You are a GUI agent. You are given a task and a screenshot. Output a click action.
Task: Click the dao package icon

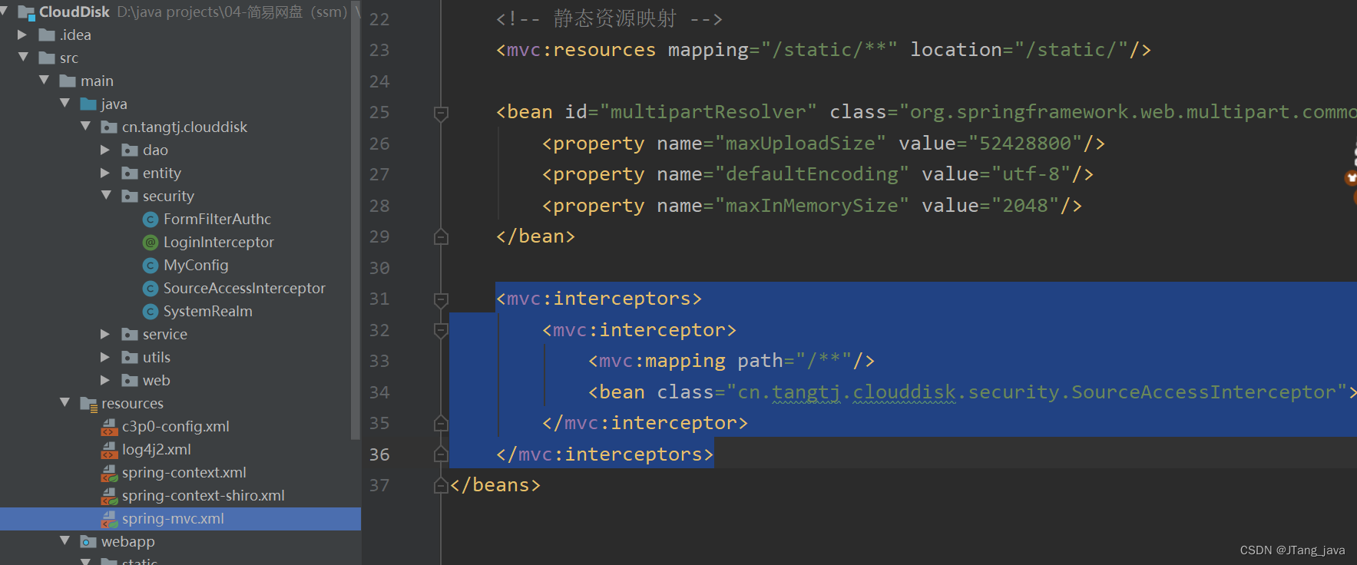[130, 150]
